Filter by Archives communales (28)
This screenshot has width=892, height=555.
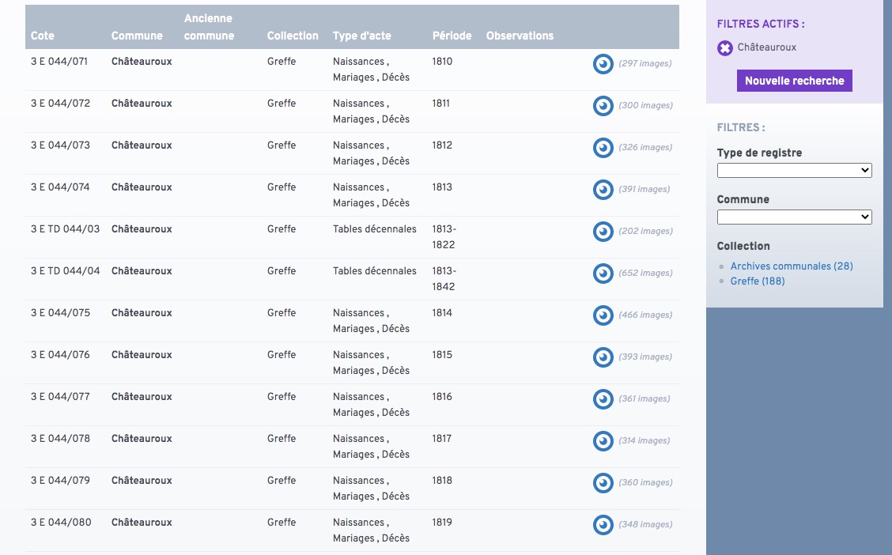click(791, 266)
